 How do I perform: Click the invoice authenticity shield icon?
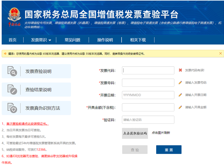(12, 108)
